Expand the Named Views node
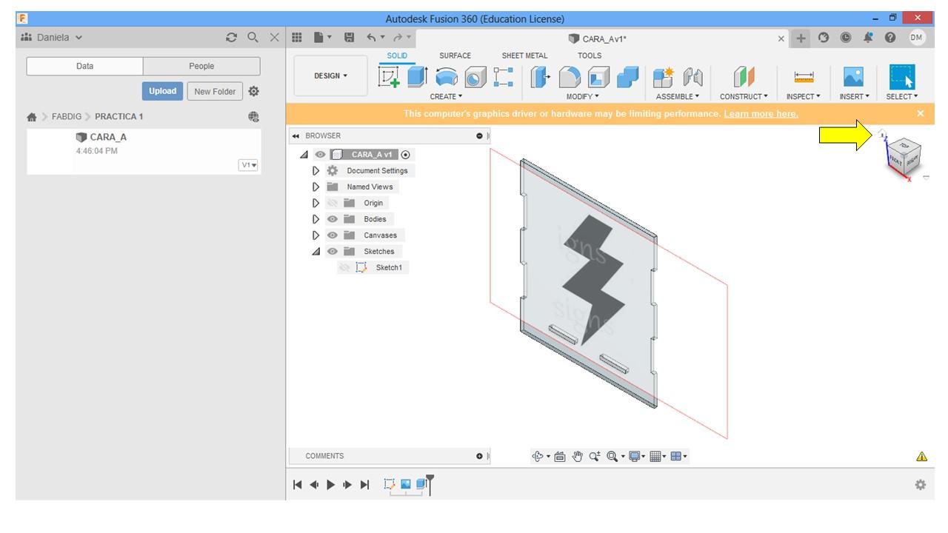The image size is (948, 533). point(316,187)
